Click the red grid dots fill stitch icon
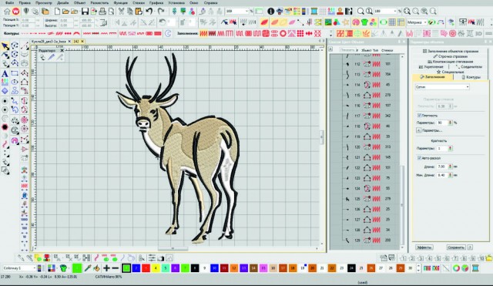Image resolution: width=493 pixels, height=286 pixels. tap(300, 33)
